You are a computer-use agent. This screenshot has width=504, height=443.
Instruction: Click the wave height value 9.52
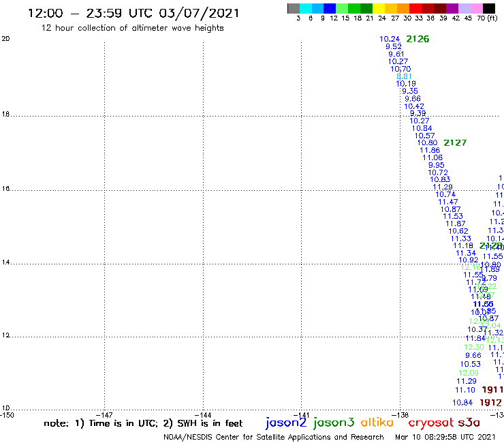tap(394, 46)
